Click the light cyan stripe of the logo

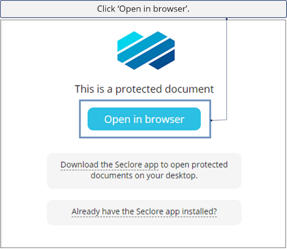(x=129, y=41)
